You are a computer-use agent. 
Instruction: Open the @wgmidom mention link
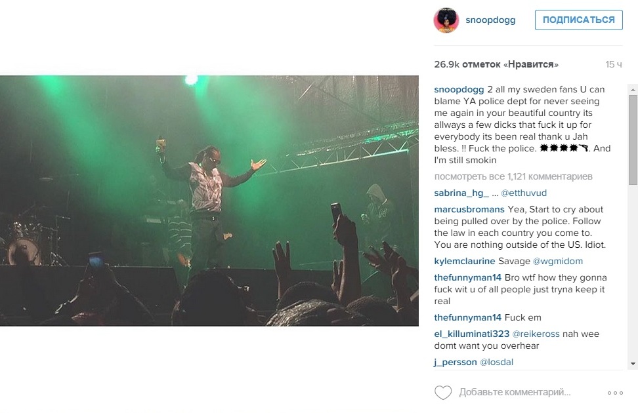coord(557,261)
